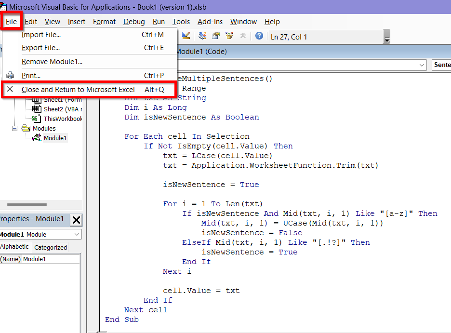
Task: Click the Module1 module icon
Action: (x=37, y=138)
